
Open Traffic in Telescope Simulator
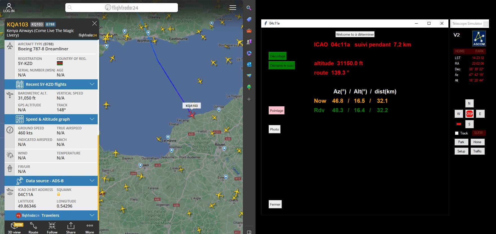477,151
